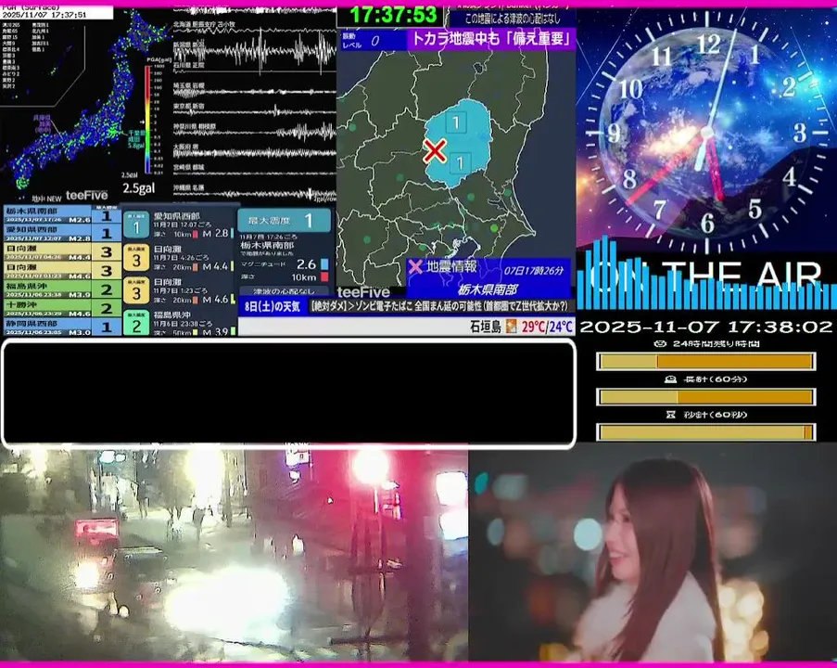Image resolution: width=837 pixels, height=668 pixels.
Task: Click the blank black text box
Action: tap(288, 392)
